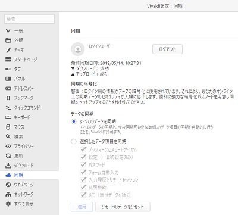Click the login user avatar icon
This screenshot has height=215, width=238.
tap(78, 49)
